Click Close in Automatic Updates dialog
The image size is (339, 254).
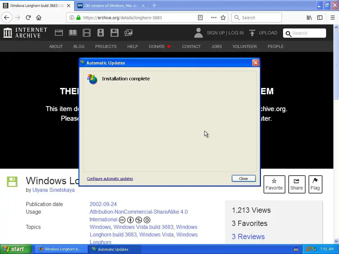[x=243, y=178]
